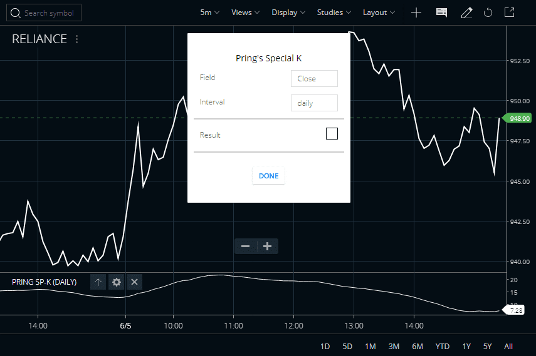Open the Layout menu
The height and width of the screenshot is (356, 536).
(x=379, y=13)
